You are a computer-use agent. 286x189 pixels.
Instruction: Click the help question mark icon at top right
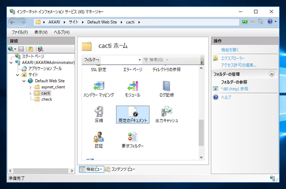click(x=270, y=22)
